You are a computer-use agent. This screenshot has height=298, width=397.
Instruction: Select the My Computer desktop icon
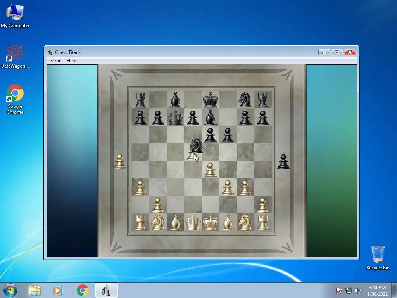coord(15,16)
